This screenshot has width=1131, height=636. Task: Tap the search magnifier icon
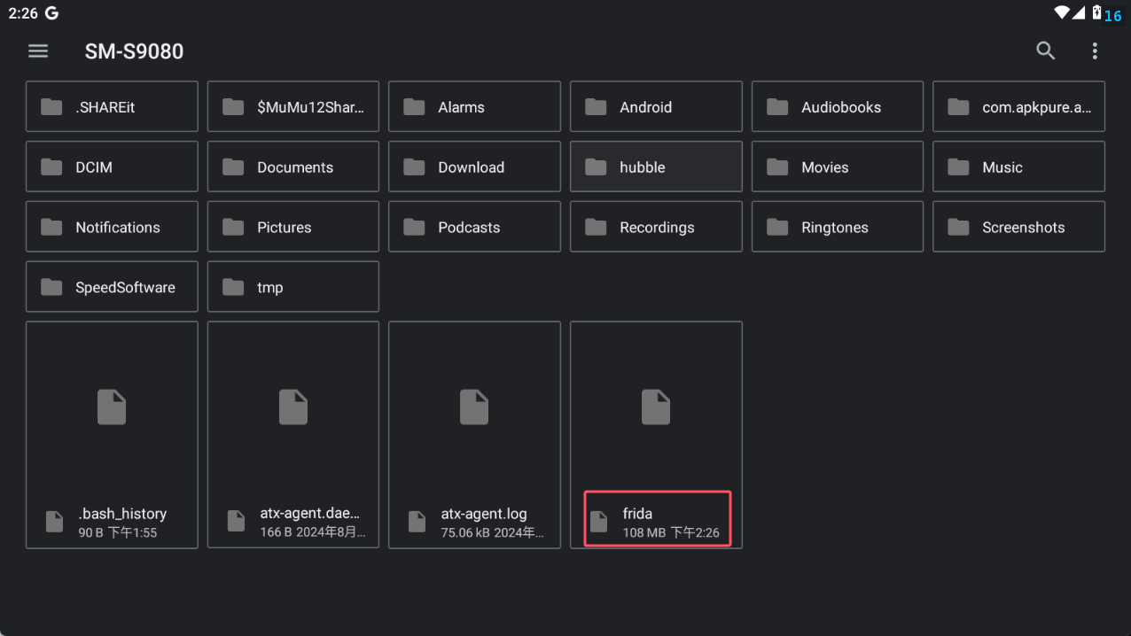[1046, 51]
